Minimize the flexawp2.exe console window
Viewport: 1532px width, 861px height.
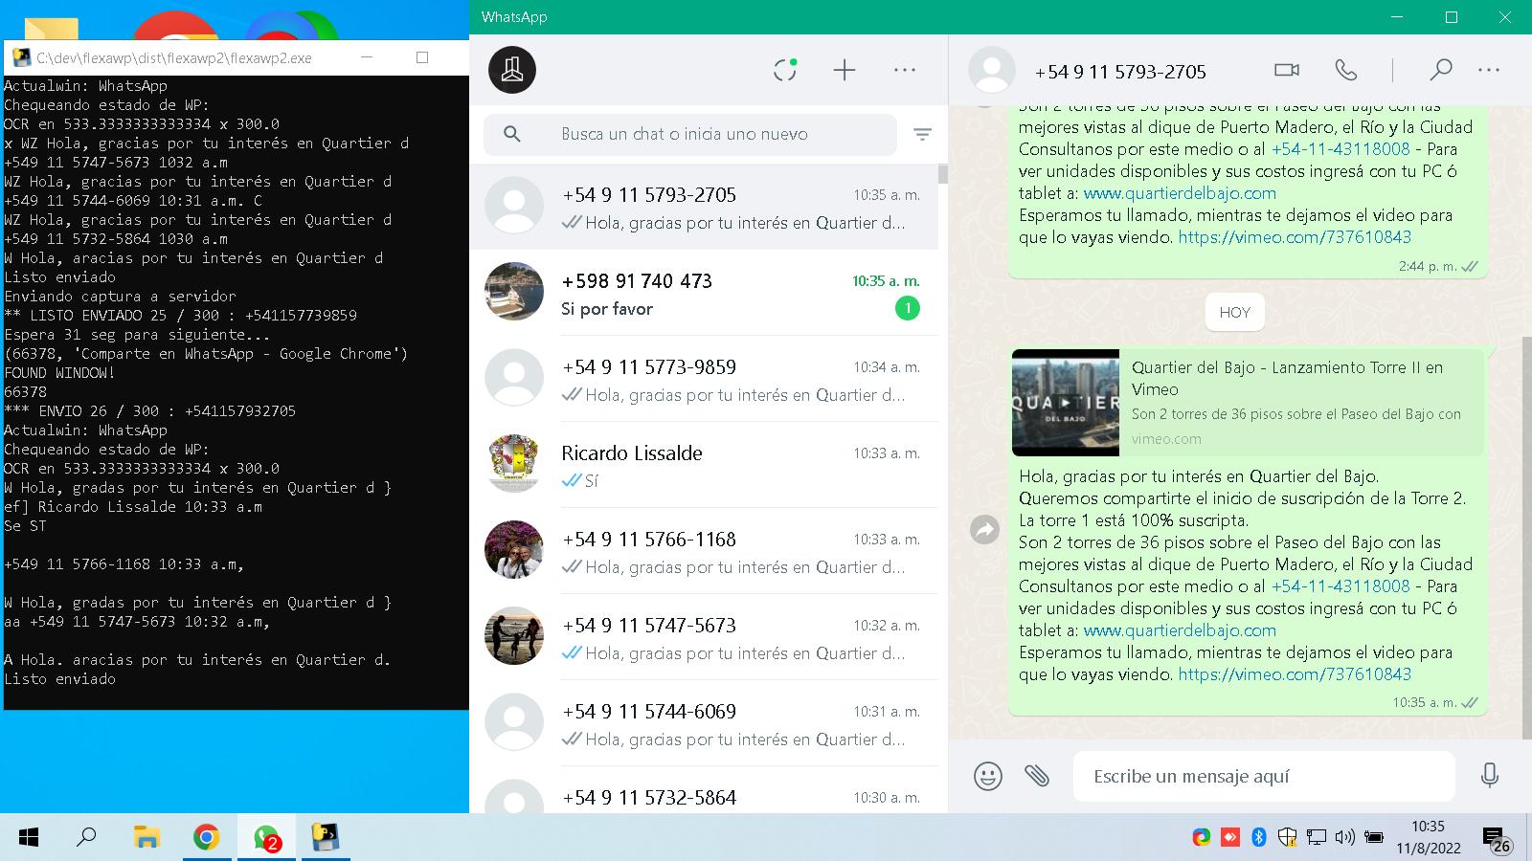[367, 57]
